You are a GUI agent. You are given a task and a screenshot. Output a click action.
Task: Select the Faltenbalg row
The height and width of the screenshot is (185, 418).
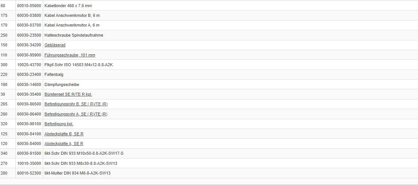[54, 74]
